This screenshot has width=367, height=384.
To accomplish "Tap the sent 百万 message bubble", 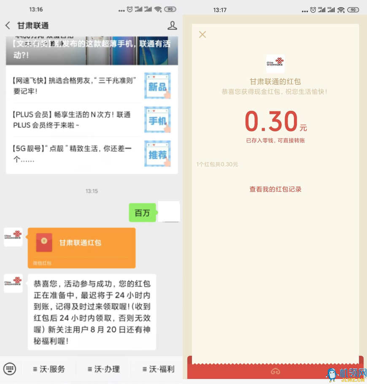I will (x=143, y=212).
